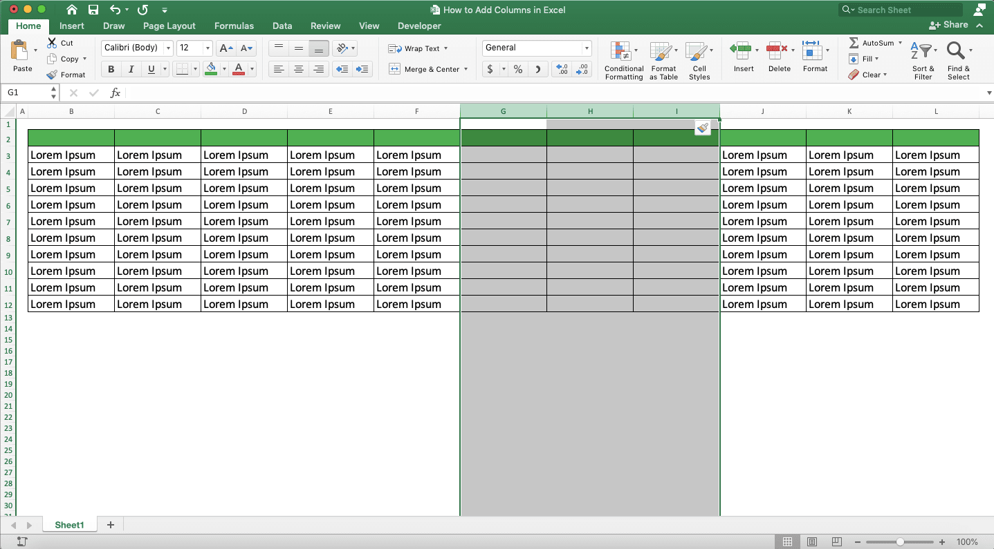Viewport: 994px width, 549px height.
Task: Delete cells with the Delete icon
Action: [777, 50]
